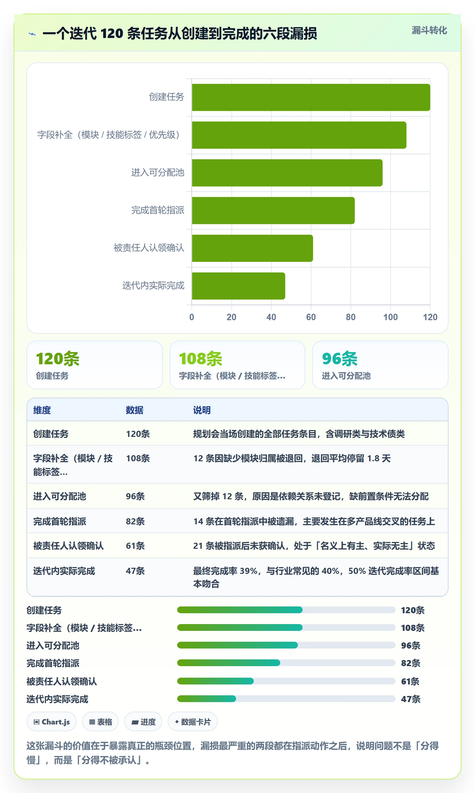Image resolution: width=475 pixels, height=793 pixels.
Task: Click the 迭代内实际完成 progress bar track
Action: (286, 699)
